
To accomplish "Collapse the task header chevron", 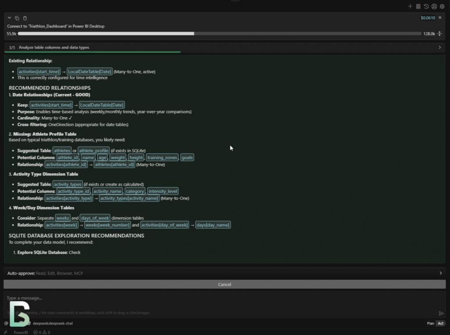I will pos(9,18).
